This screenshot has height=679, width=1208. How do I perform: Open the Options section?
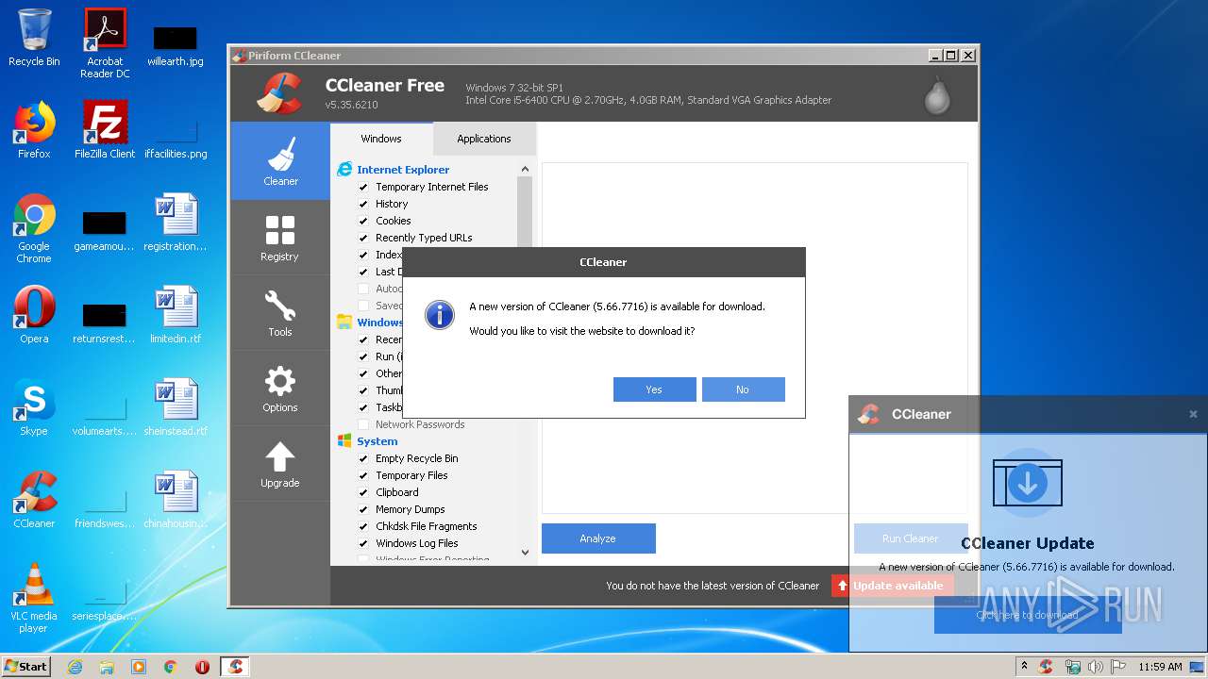coord(280,388)
